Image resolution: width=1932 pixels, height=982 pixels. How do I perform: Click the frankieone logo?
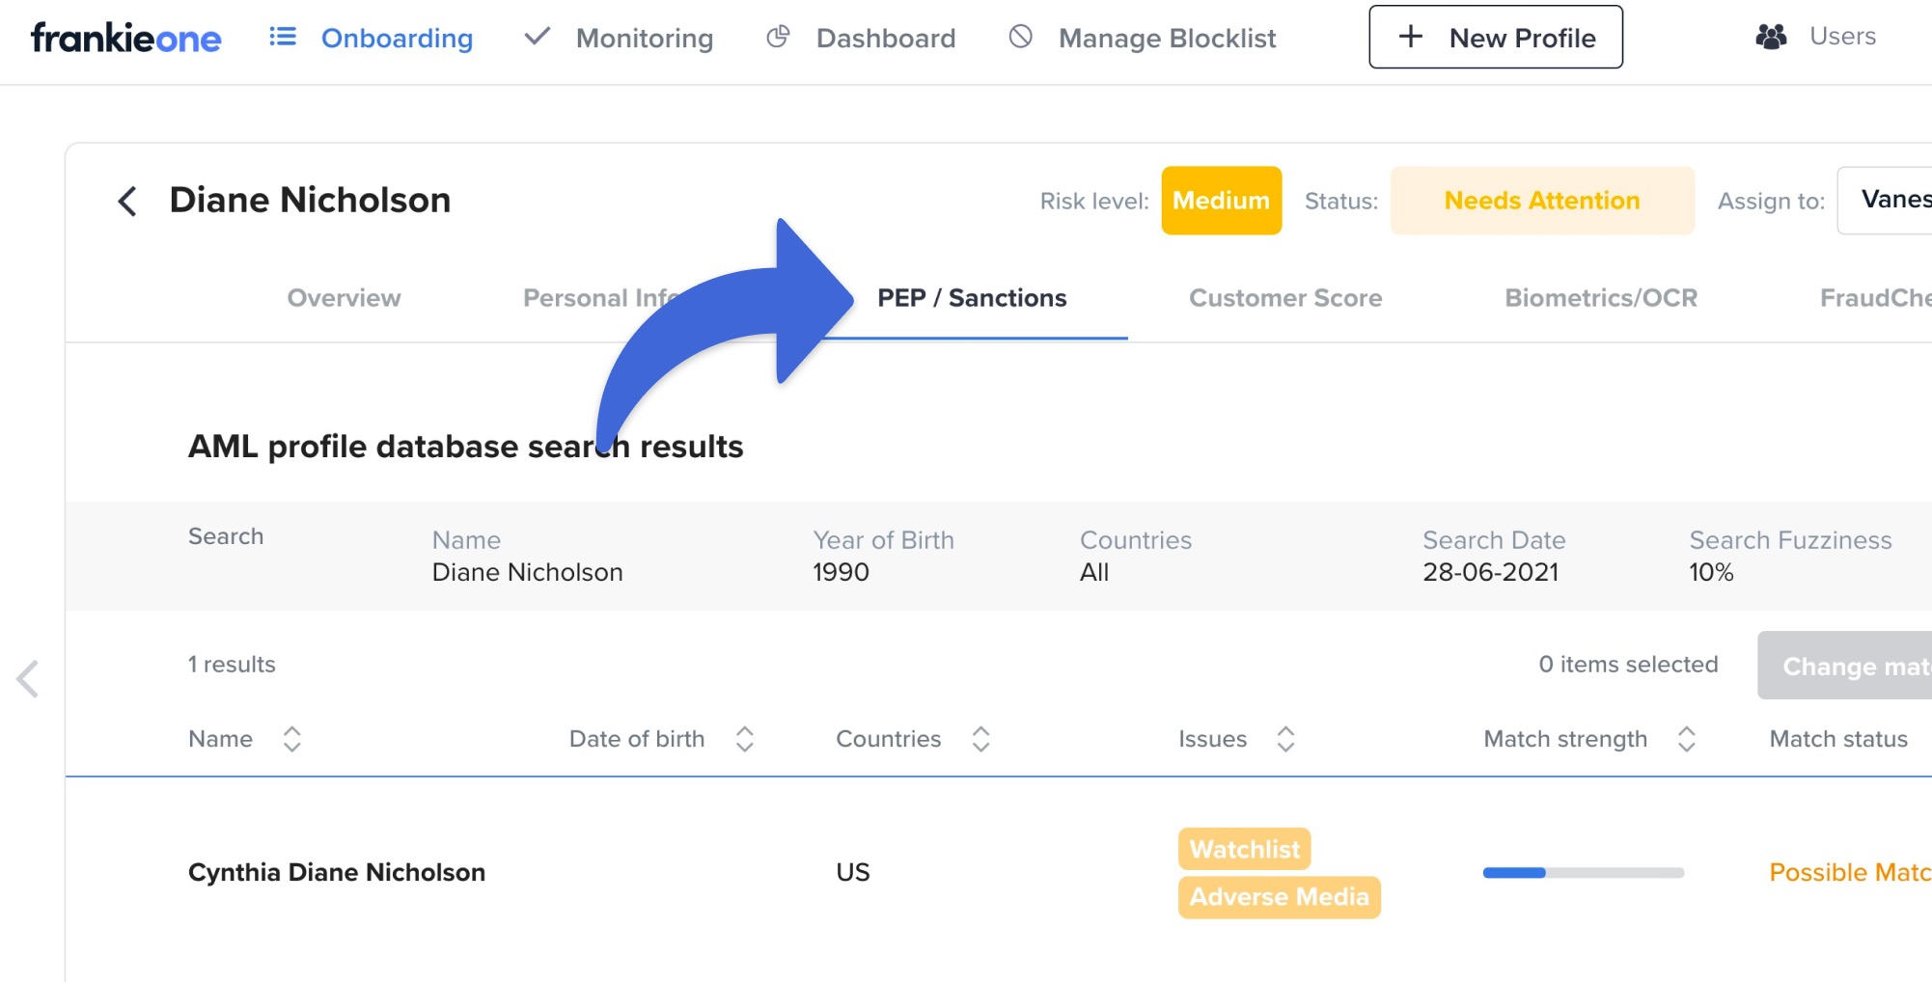click(x=126, y=39)
